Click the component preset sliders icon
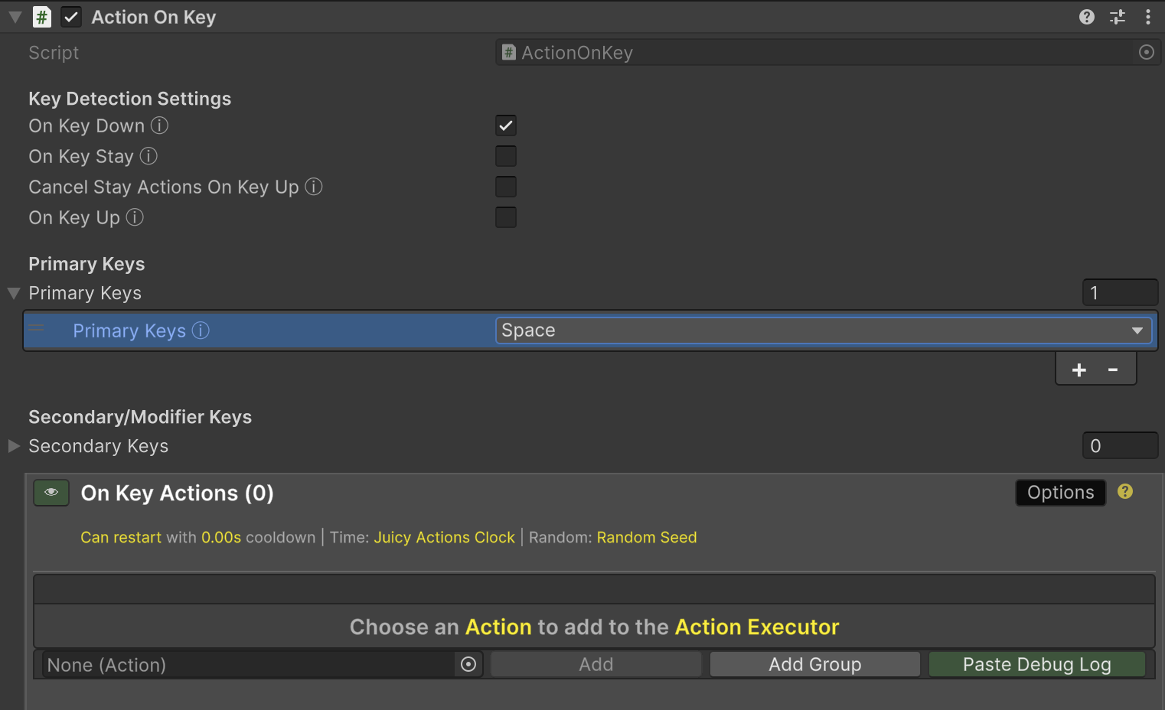This screenshot has height=710, width=1165. [1118, 17]
